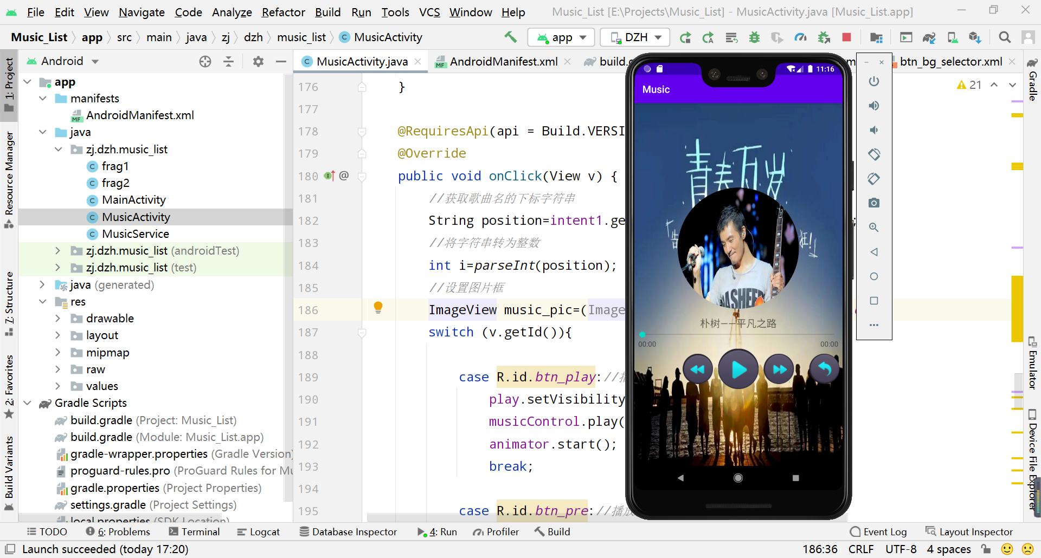Click the music progress slider handle

[642, 335]
